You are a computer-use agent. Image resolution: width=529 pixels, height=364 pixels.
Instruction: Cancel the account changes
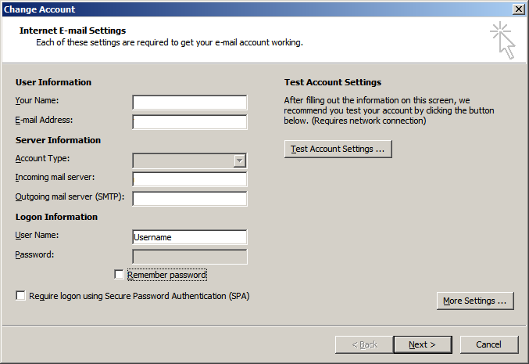(488, 344)
